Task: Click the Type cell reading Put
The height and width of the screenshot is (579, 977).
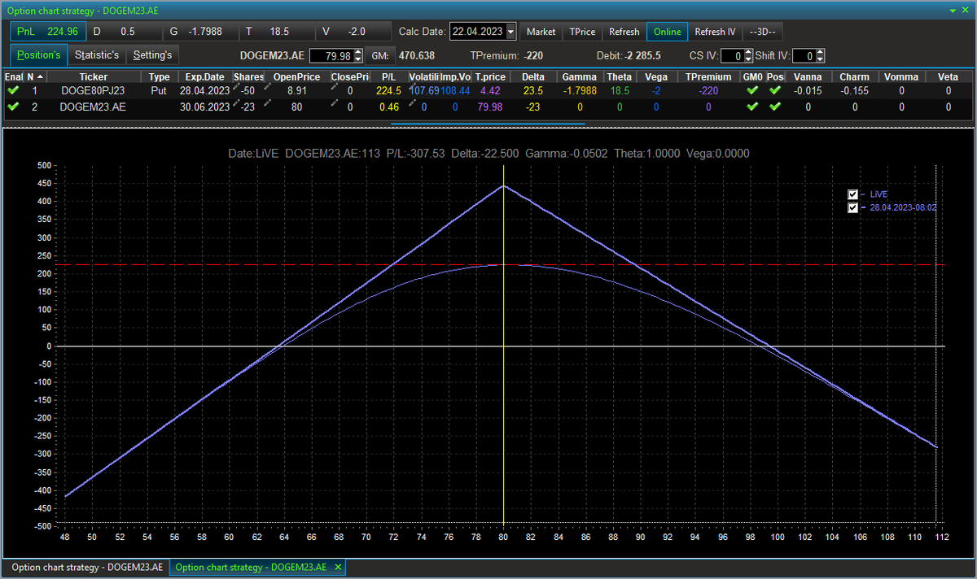Action: [x=159, y=91]
